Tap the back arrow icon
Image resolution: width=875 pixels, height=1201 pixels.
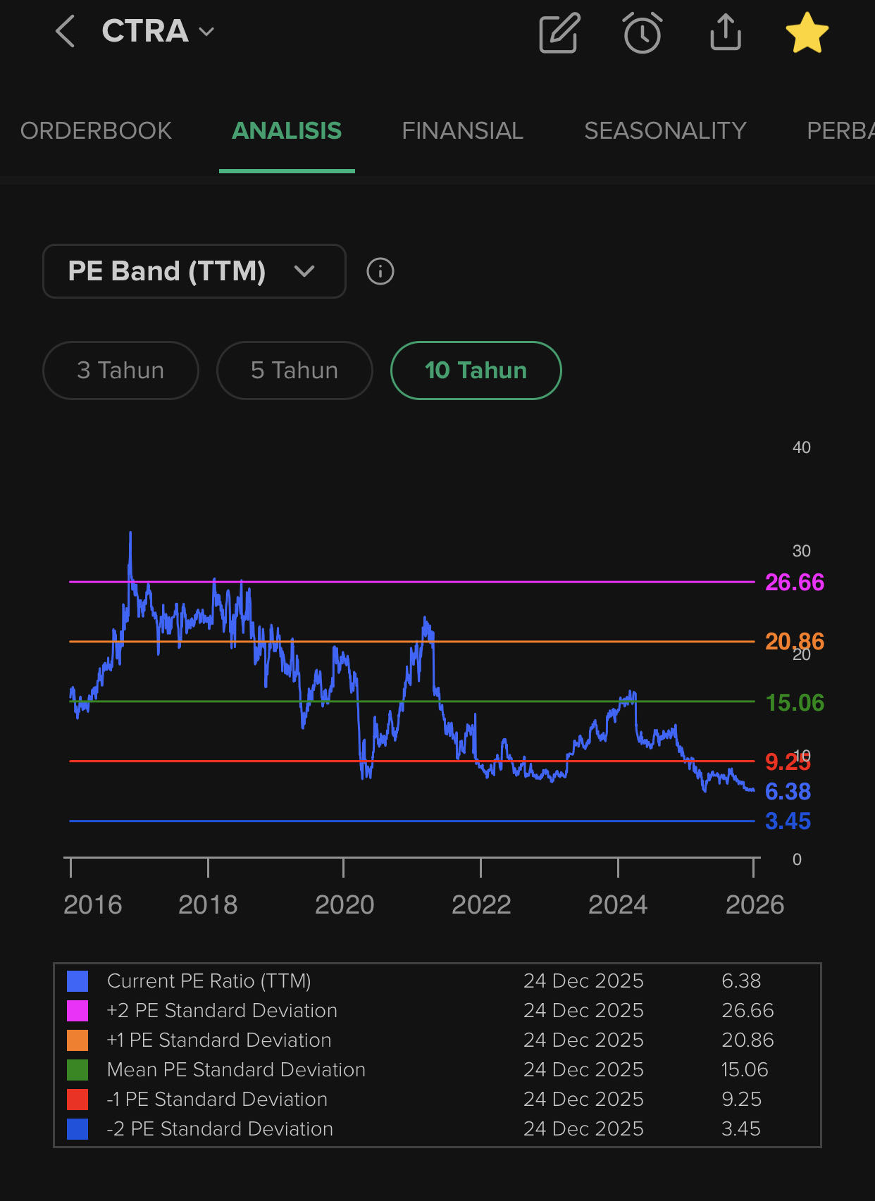pos(66,32)
